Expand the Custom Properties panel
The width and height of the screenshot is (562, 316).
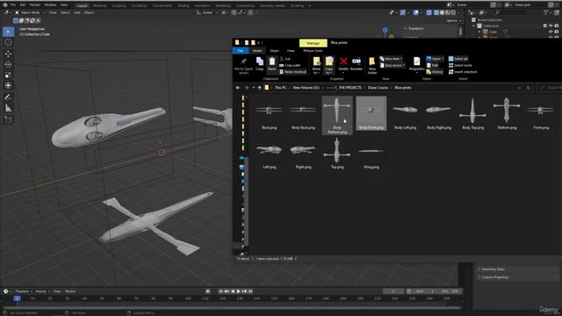[494, 277]
